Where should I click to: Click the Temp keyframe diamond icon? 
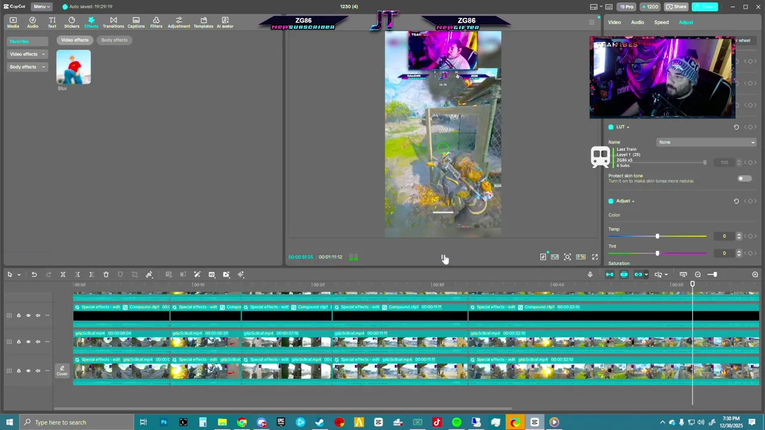[750, 236]
